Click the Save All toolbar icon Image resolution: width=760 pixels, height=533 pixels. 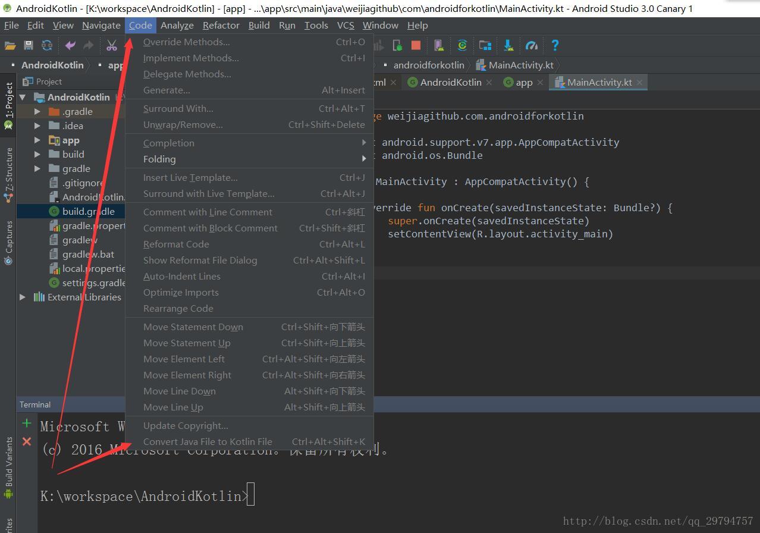[28, 45]
